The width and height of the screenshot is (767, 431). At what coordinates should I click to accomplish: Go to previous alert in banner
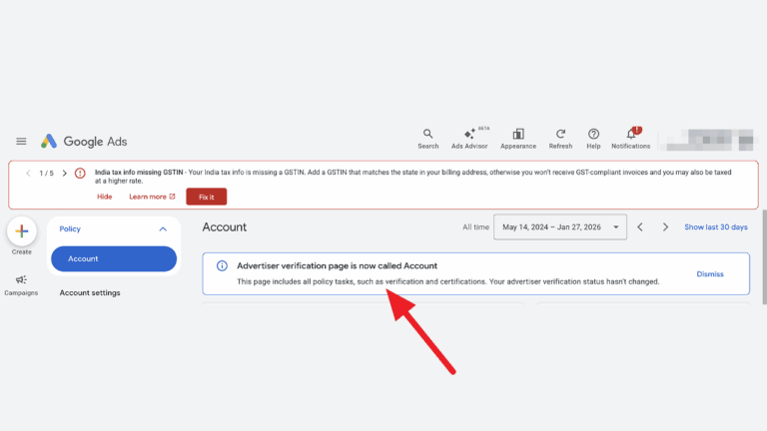pyautogui.click(x=28, y=173)
